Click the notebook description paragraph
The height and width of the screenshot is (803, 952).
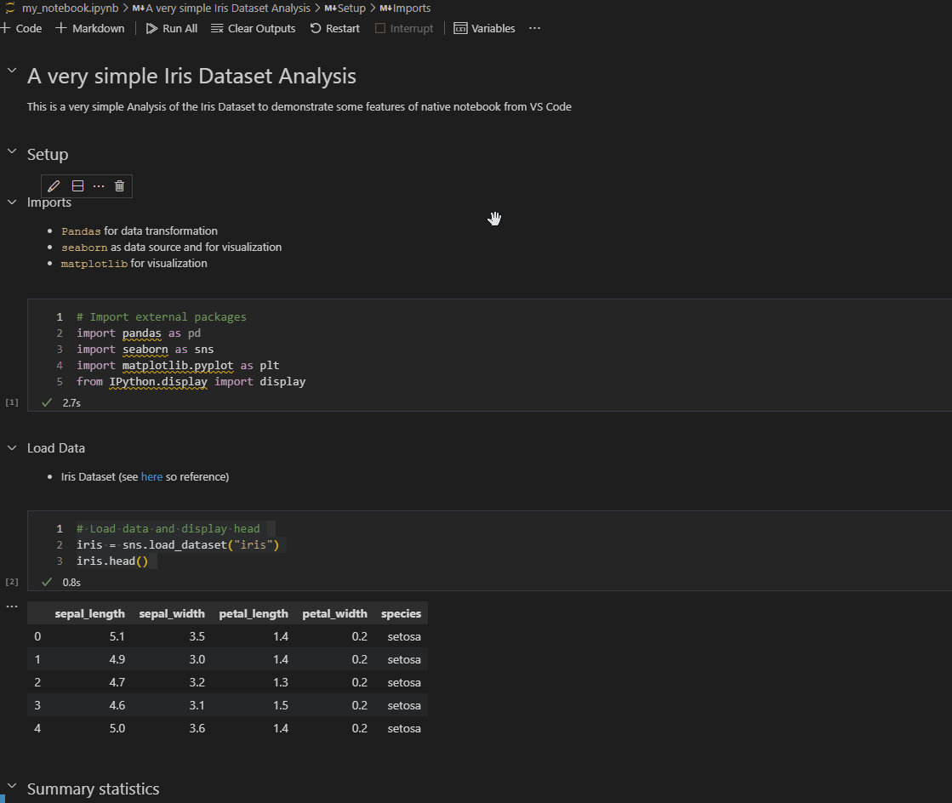click(x=299, y=107)
